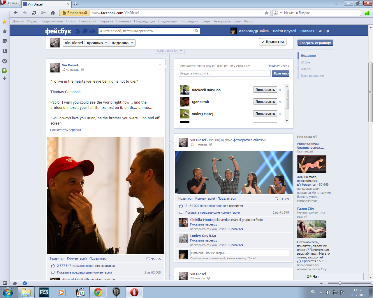Screen dimensions: 373x298
Task: Open World of Tanks taskbar icon
Action: [116, 292]
